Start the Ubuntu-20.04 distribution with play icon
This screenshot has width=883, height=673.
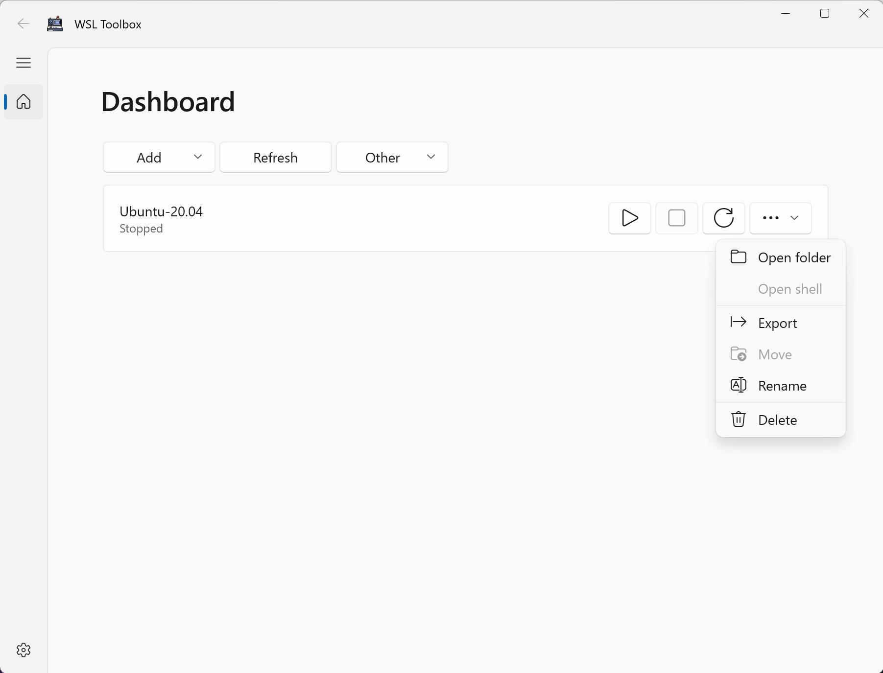629,218
